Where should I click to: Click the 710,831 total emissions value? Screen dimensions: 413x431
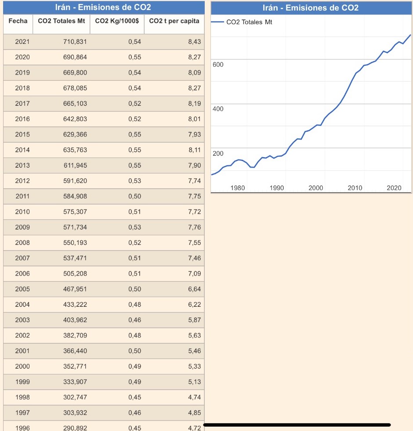pos(75,42)
